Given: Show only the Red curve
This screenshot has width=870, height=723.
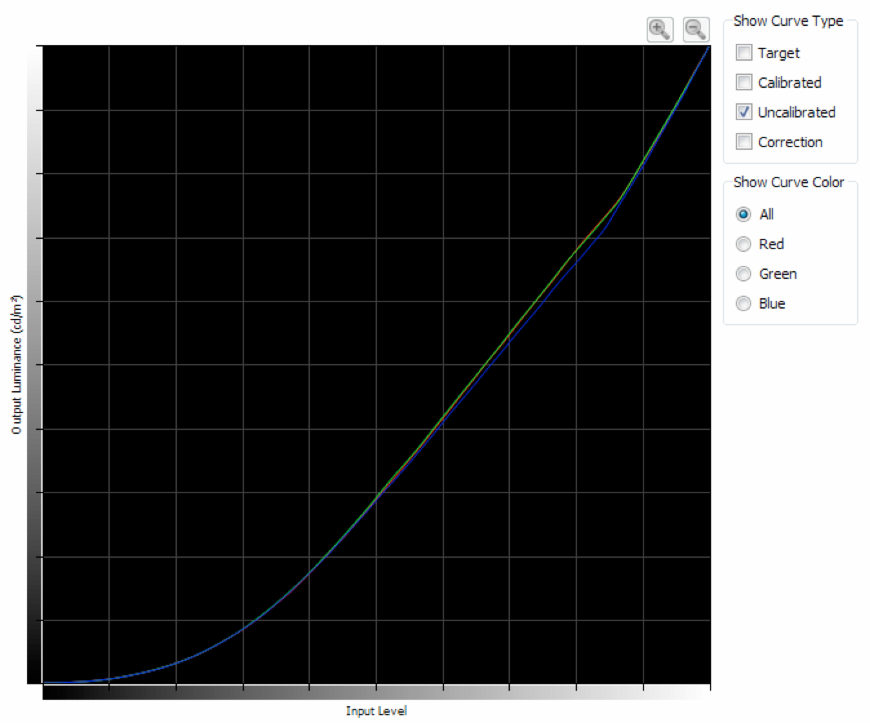Looking at the screenshot, I should click(744, 244).
